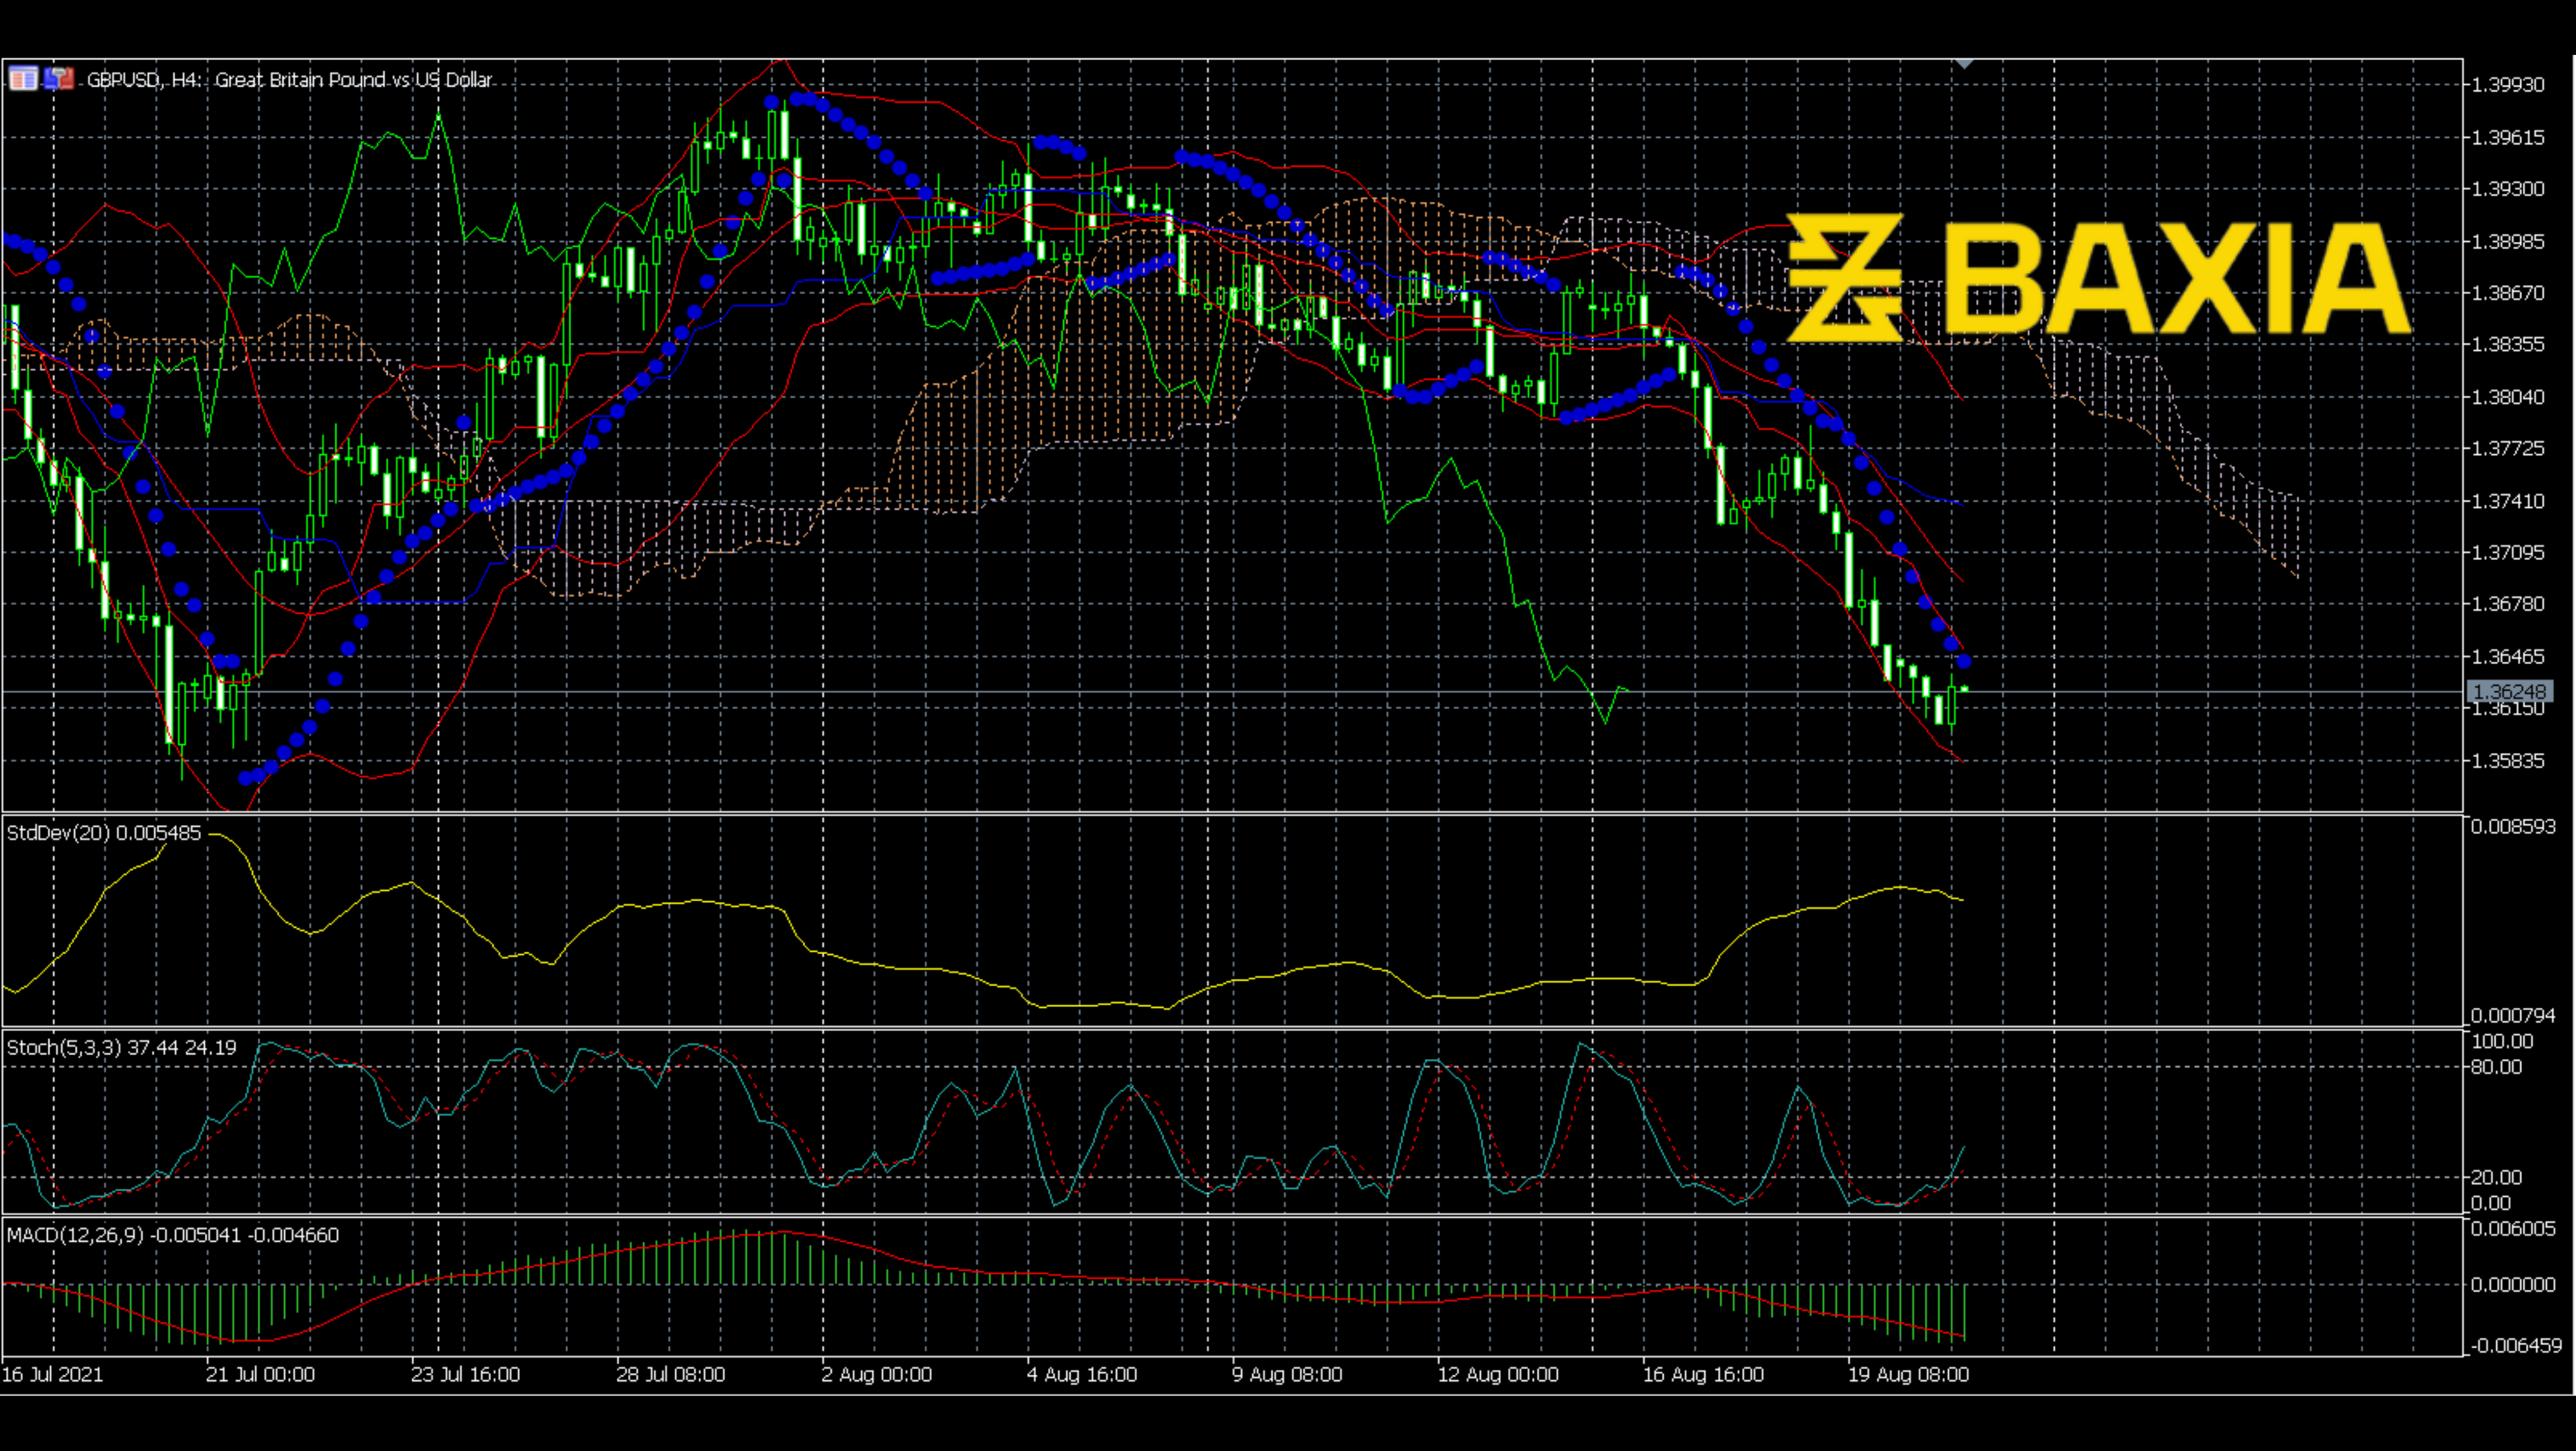Click the chart shift triangle marker
The width and height of the screenshot is (2576, 1451).
[x=1964, y=64]
